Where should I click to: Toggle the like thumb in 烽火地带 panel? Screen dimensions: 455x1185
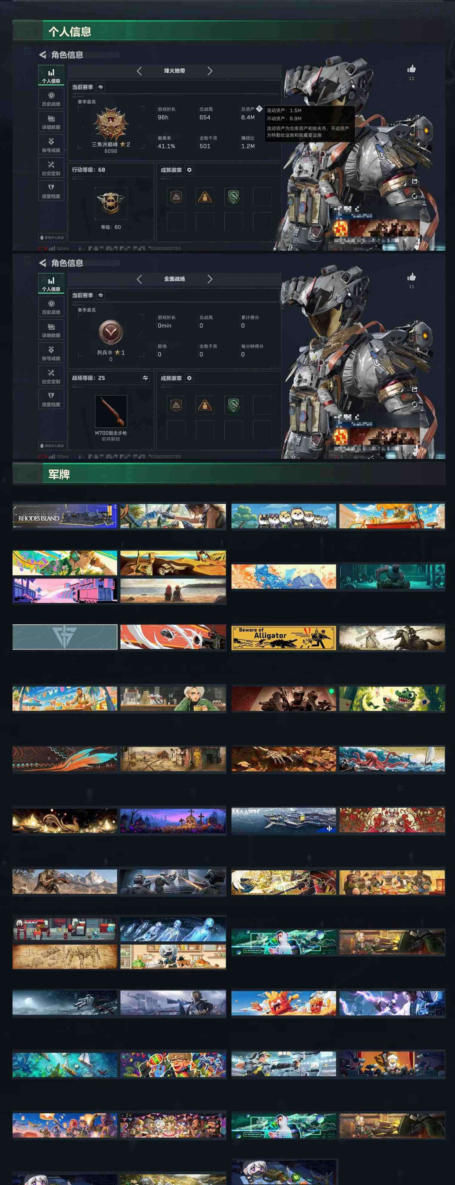point(411,69)
